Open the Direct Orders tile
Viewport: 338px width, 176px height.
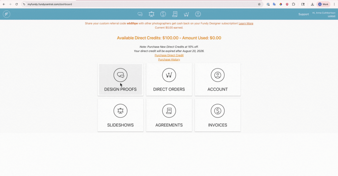pos(169,79)
